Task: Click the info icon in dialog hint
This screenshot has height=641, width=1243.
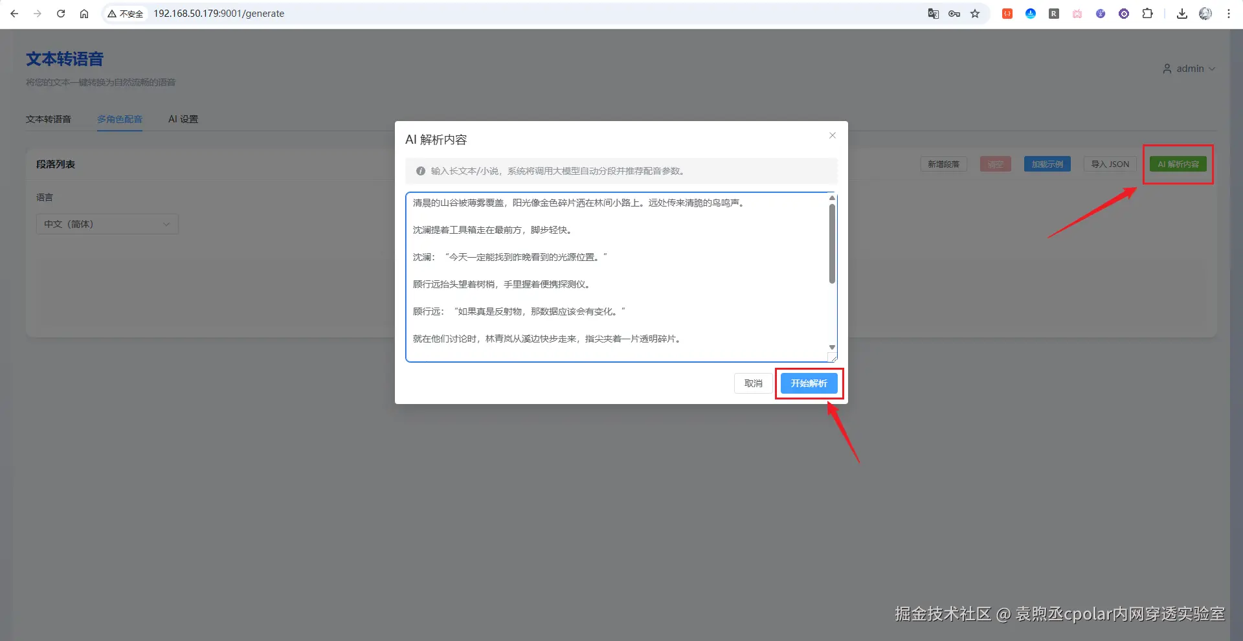Action: [x=421, y=171]
